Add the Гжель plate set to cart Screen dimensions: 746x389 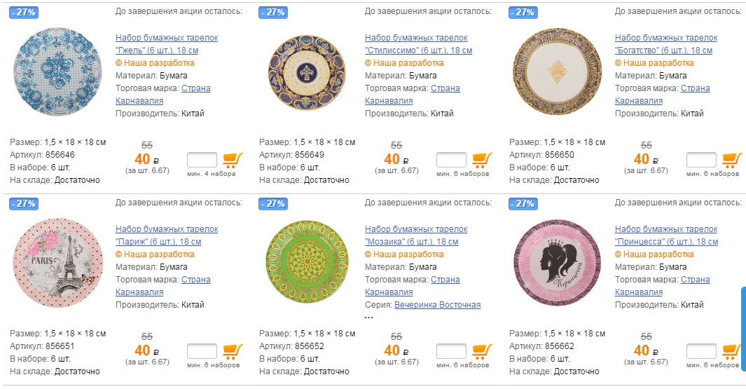click(x=233, y=160)
